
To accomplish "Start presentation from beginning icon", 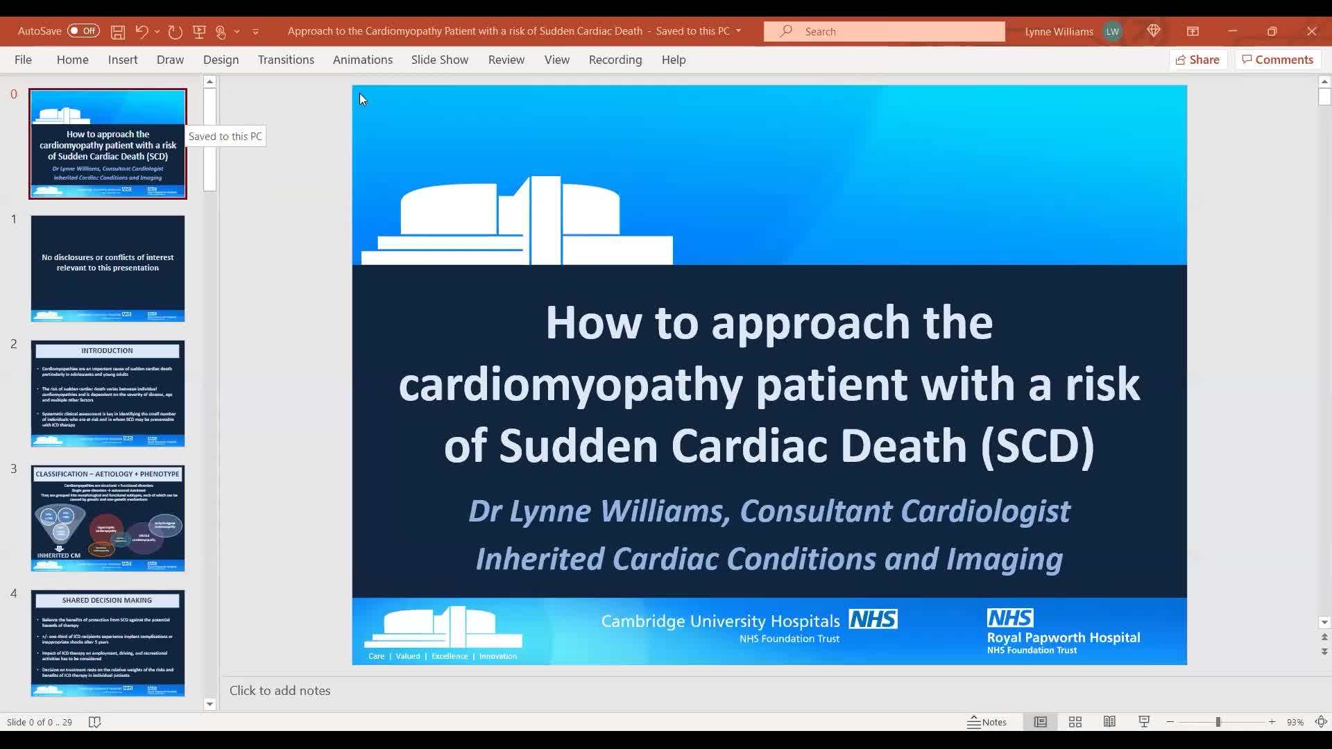I will (x=199, y=32).
